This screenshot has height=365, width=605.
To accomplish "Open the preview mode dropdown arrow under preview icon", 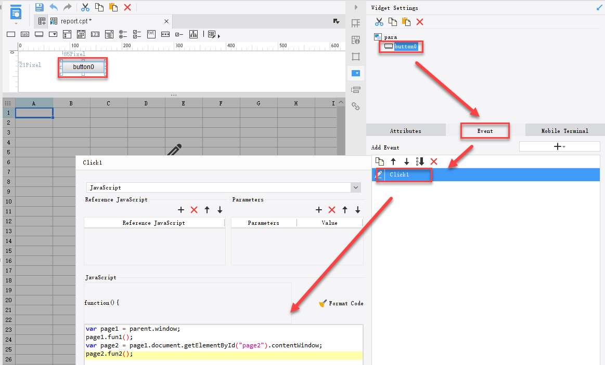I will 16,24.
